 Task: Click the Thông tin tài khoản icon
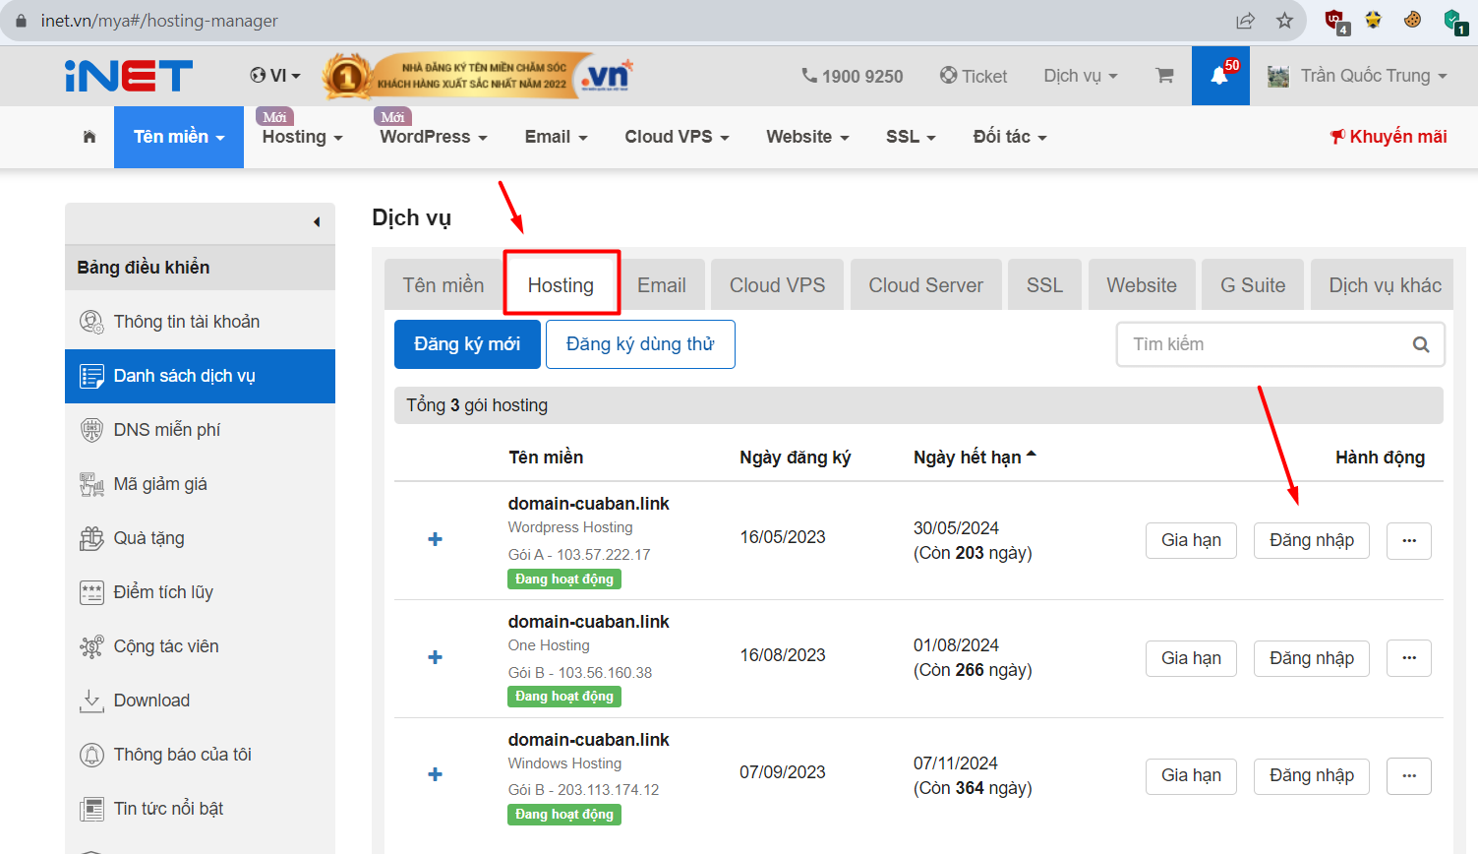click(x=91, y=322)
